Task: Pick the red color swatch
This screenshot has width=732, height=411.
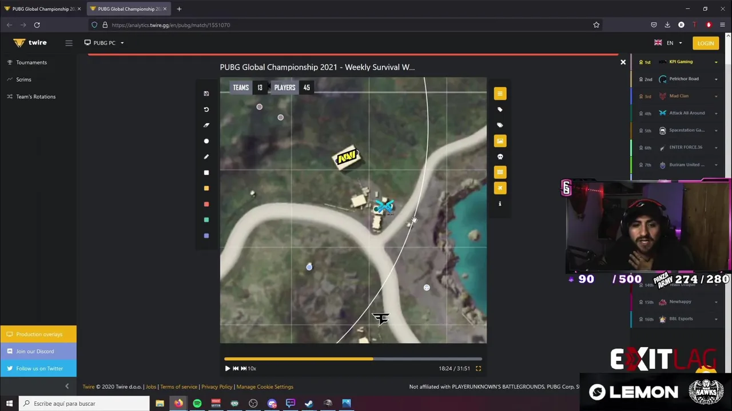Action: tap(206, 204)
